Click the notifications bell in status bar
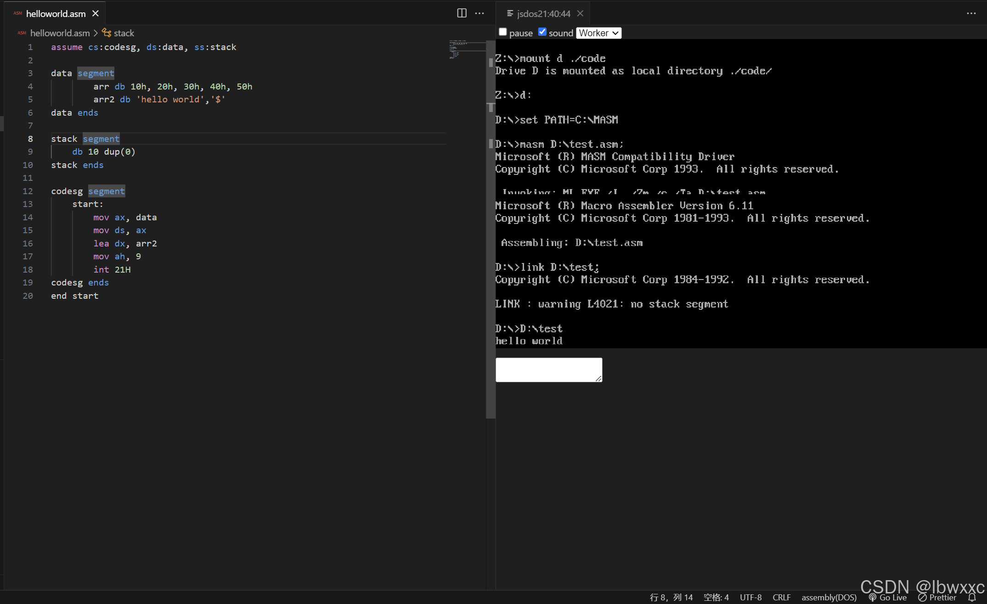987x604 pixels. (x=972, y=597)
